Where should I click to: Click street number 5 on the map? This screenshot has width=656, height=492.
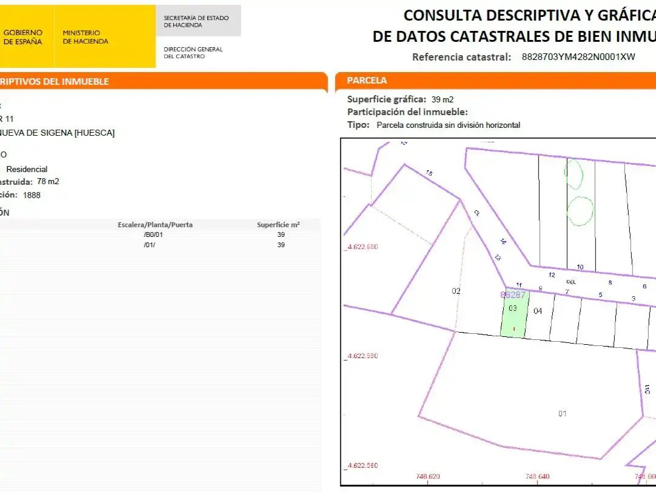[600, 294]
